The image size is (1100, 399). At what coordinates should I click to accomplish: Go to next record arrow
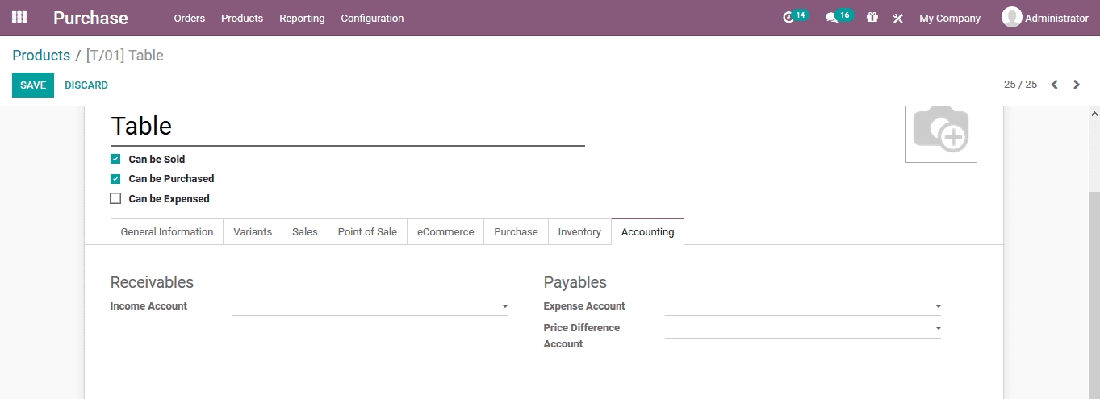[x=1077, y=85]
